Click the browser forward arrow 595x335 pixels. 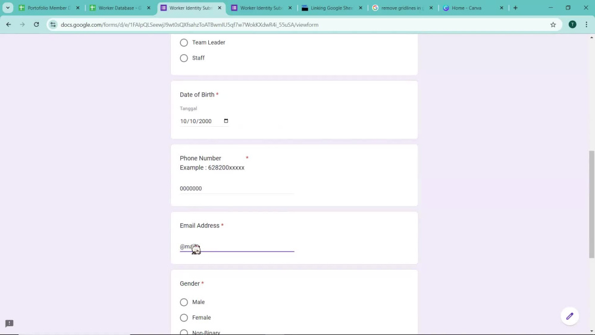[23, 24]
